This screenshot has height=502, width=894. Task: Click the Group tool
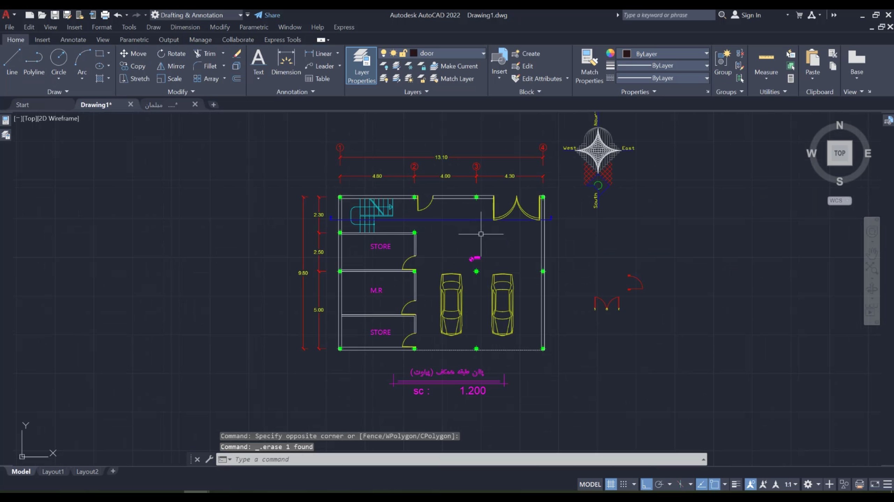[723, 63]
